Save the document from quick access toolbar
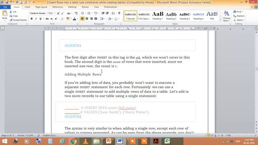 click(7, 2)
